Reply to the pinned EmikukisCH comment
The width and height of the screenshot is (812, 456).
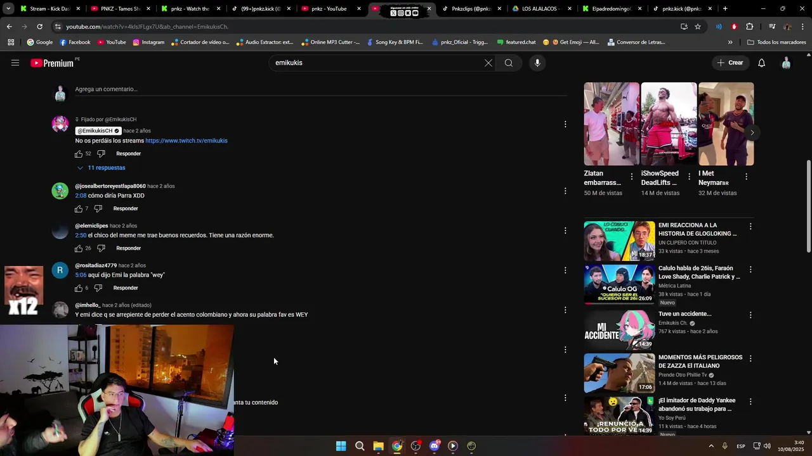(x=128, y=154)
